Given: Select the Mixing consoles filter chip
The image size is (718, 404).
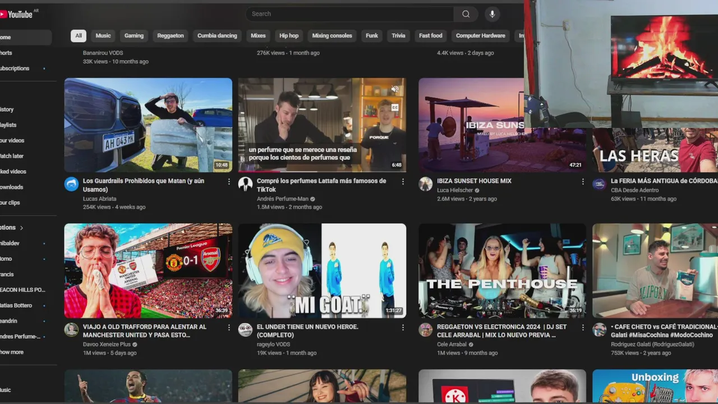Looking at the screenshot, I should 332,36.
